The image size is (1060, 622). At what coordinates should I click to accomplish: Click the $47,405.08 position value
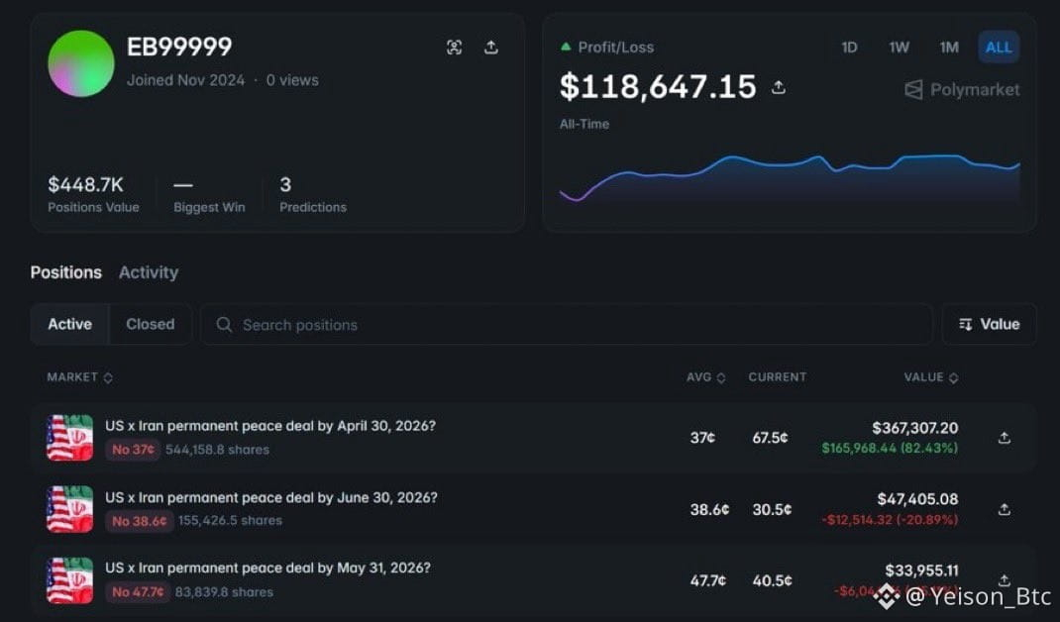tap(917, 499)
